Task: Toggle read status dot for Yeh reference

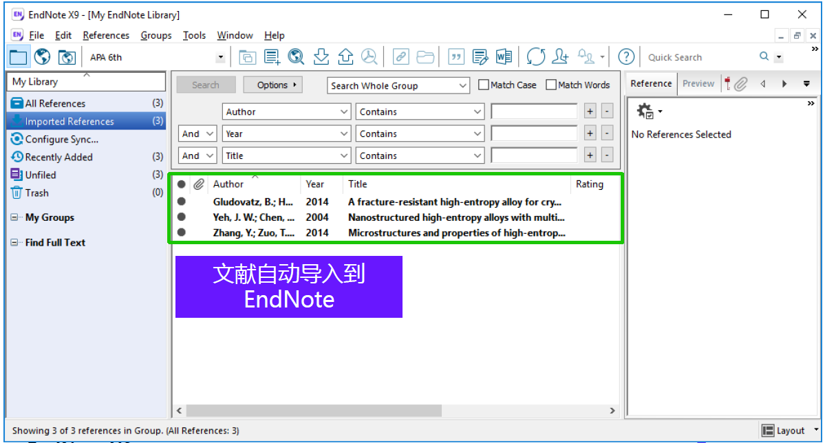Action: (182, 217)
